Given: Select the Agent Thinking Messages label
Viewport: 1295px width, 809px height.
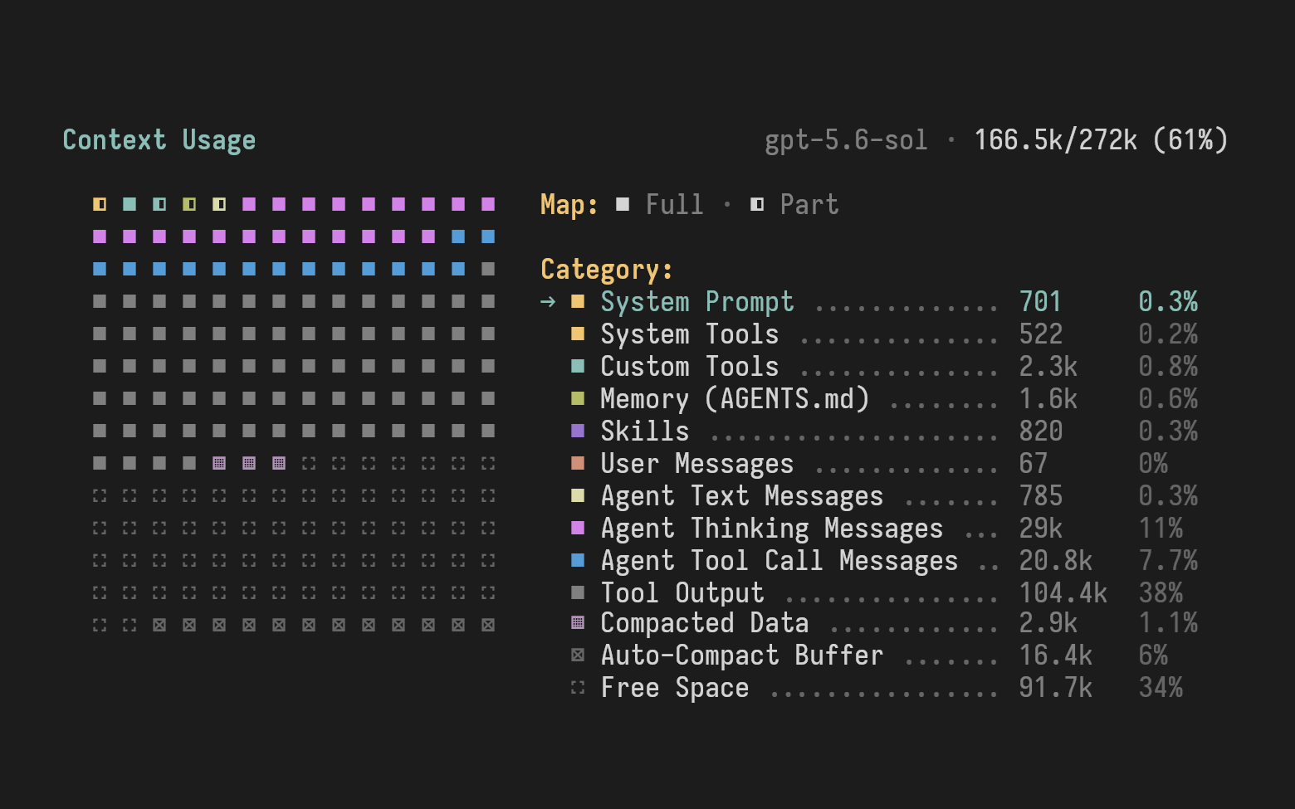Looking at the screenshot, I should click(x=772, y=529).
